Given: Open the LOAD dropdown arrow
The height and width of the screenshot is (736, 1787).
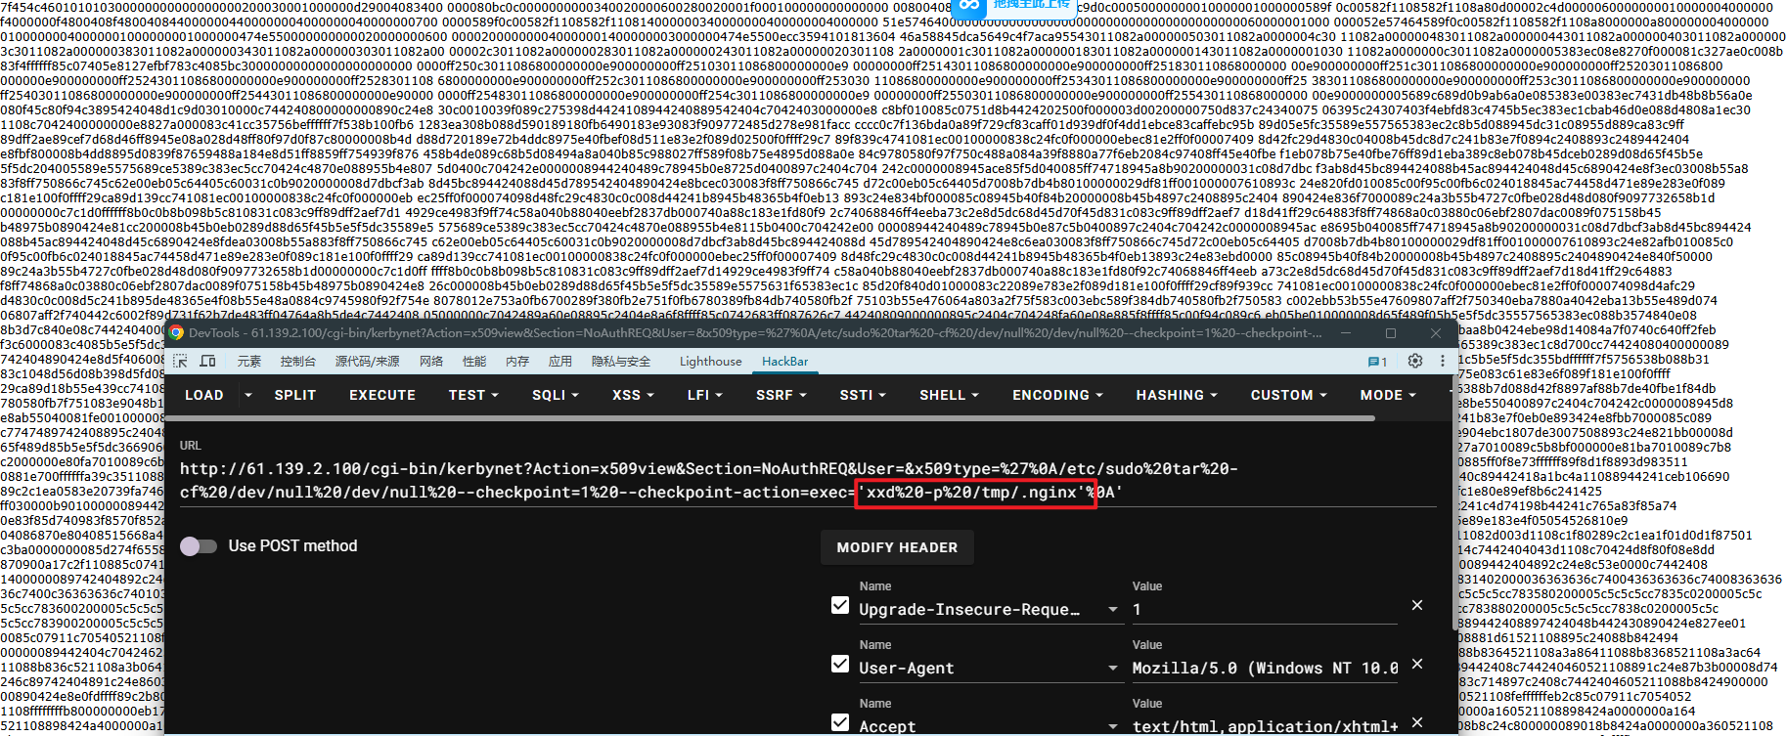Looking at the screenshot, I should click(248, 395).
